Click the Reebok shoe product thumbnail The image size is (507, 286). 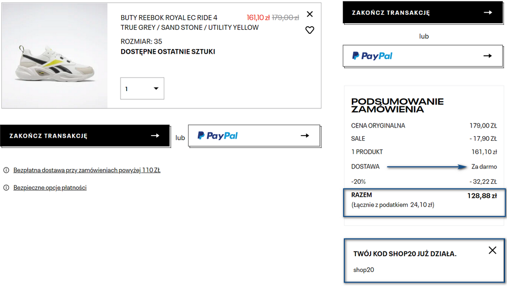(55, 56)
